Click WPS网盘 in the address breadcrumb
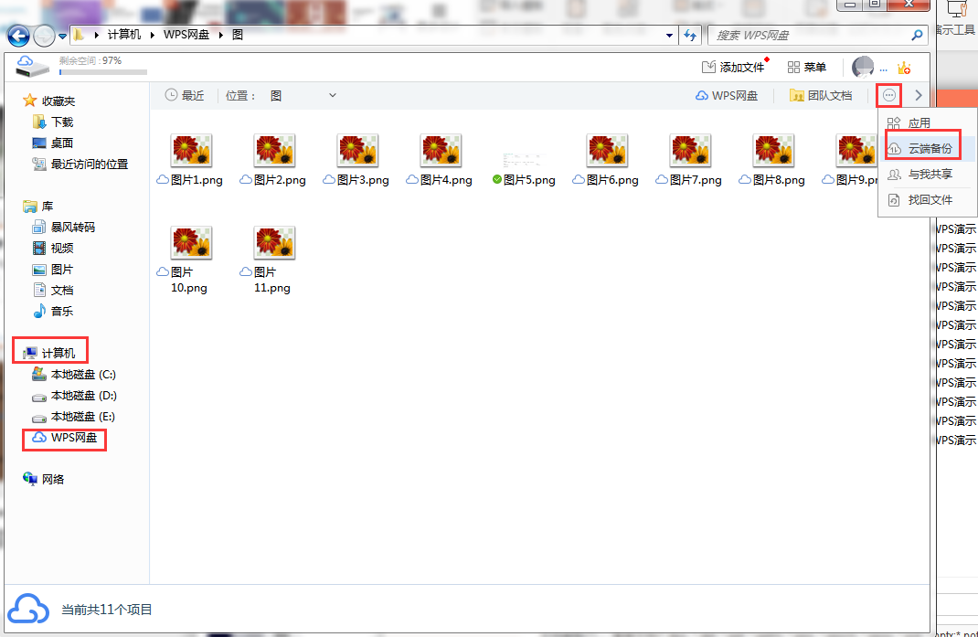Screen dimensions: 978x637 [x=186, y=35]
